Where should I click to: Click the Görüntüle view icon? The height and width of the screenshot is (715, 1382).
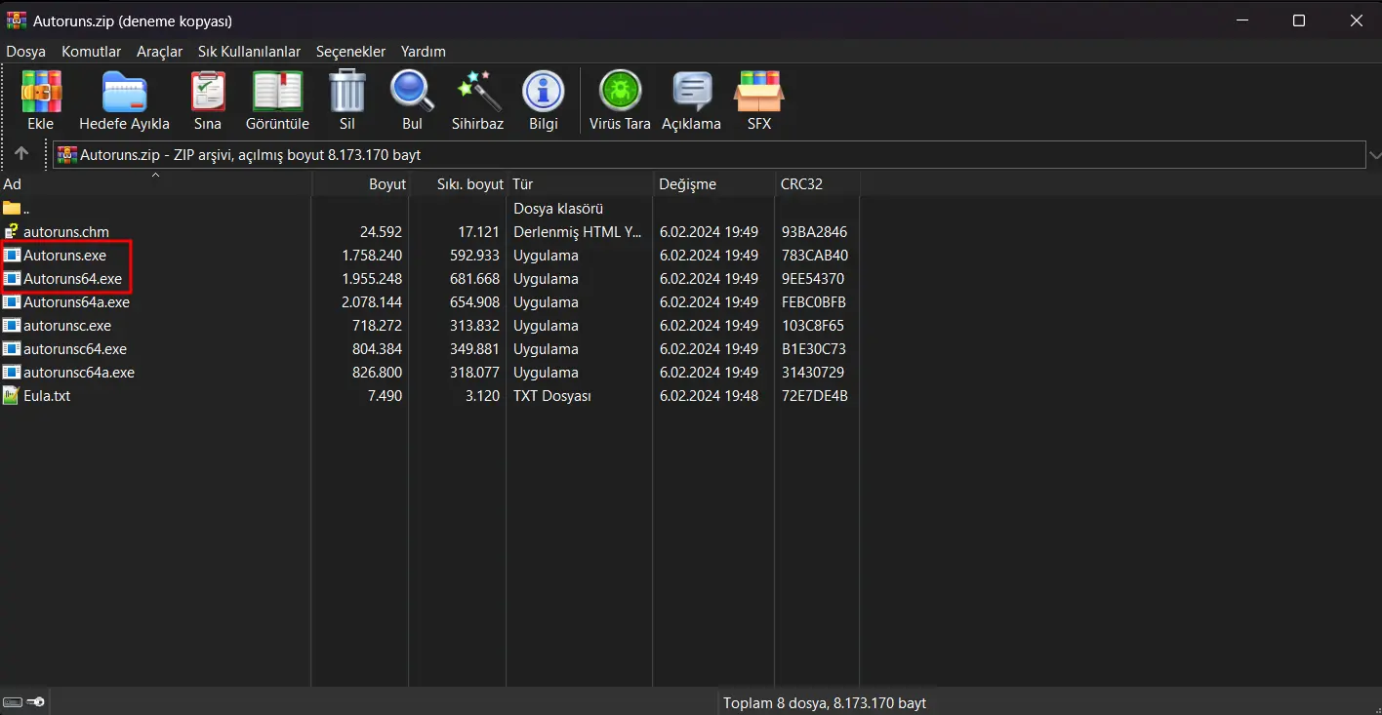[277, 92]
